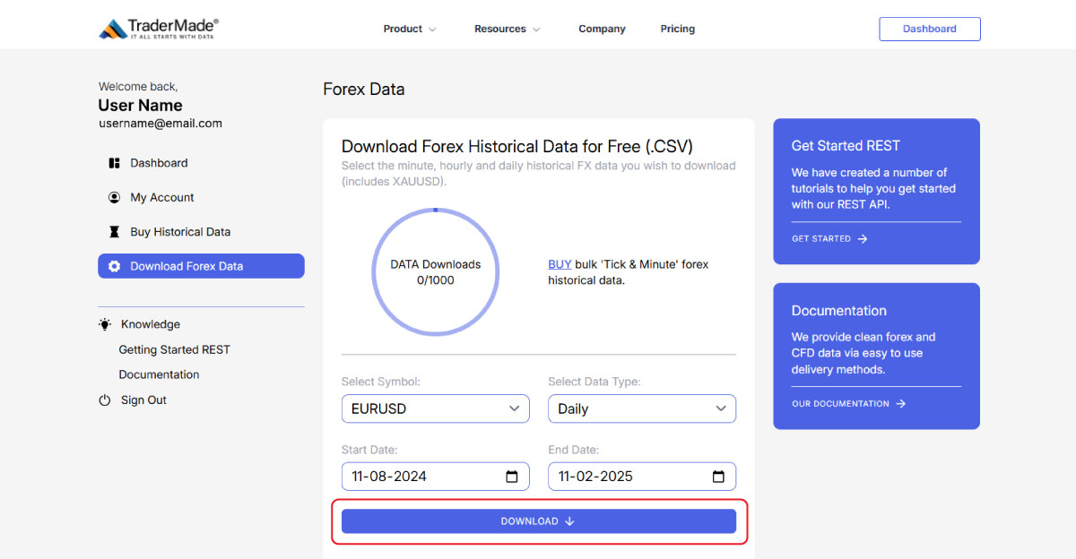1076x559 pixels.
Task: Click the Knowledge lightbulb icon
Action: click(x=105, y=324)
